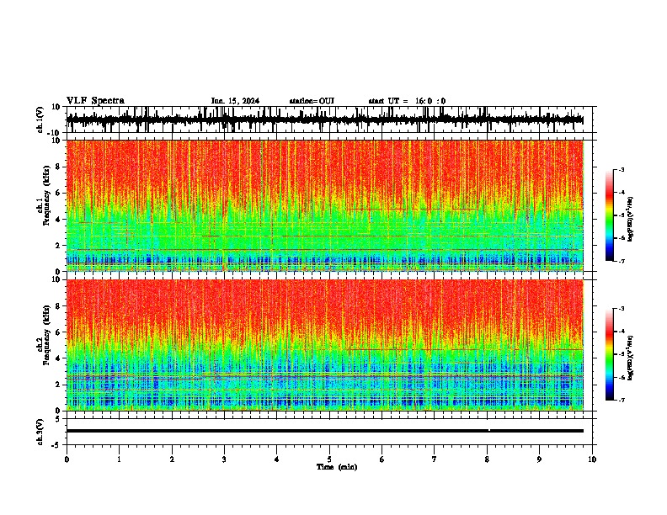Click tick label 0 on the Time axis
The image size is (667, 515).
click(67, 459)
